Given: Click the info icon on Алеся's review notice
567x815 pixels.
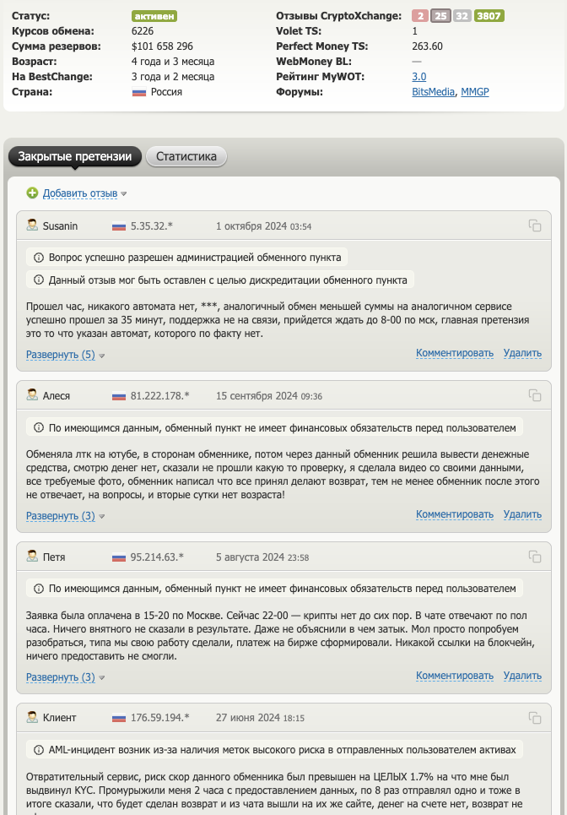Looking at the screenshot, I should point(39,428).
